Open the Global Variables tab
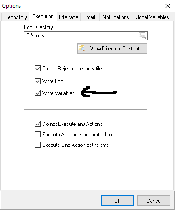 click(x=151, y=17)
